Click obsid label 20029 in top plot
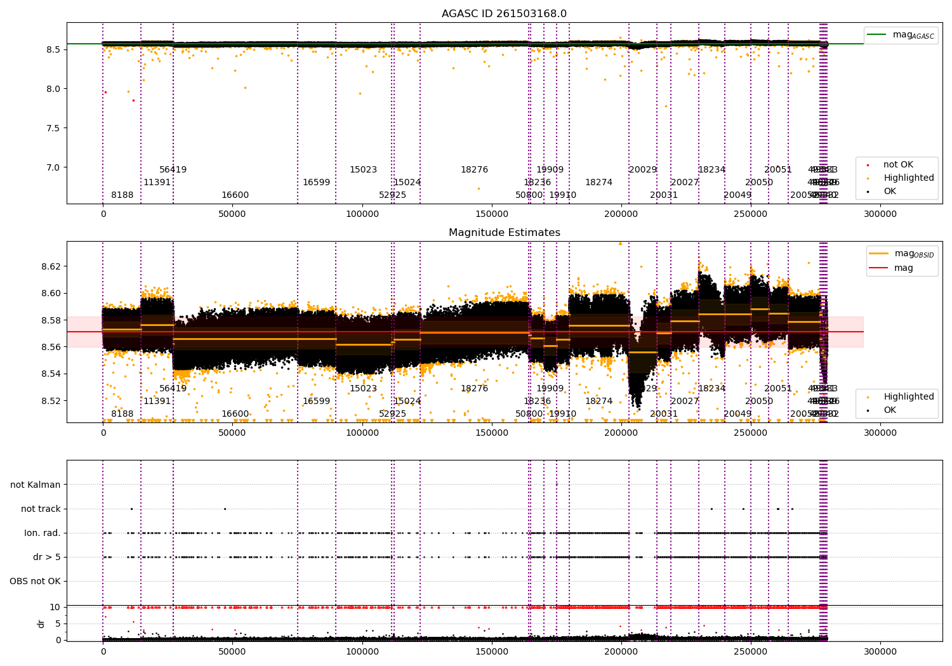The image size is (952, 666). (x=643, y=170)
